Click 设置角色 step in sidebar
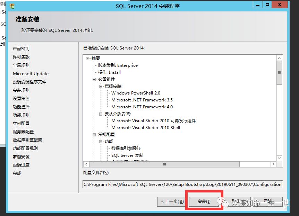Viewport: 299px width, 216px height. [21, 99]
